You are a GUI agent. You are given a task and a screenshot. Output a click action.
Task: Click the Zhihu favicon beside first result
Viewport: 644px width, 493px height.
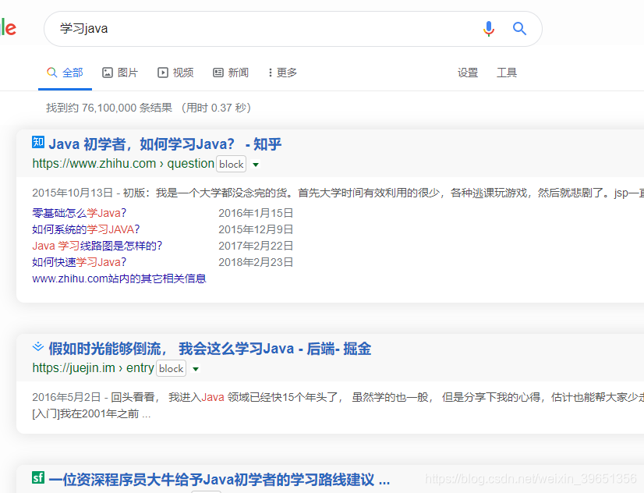(38, 142)
